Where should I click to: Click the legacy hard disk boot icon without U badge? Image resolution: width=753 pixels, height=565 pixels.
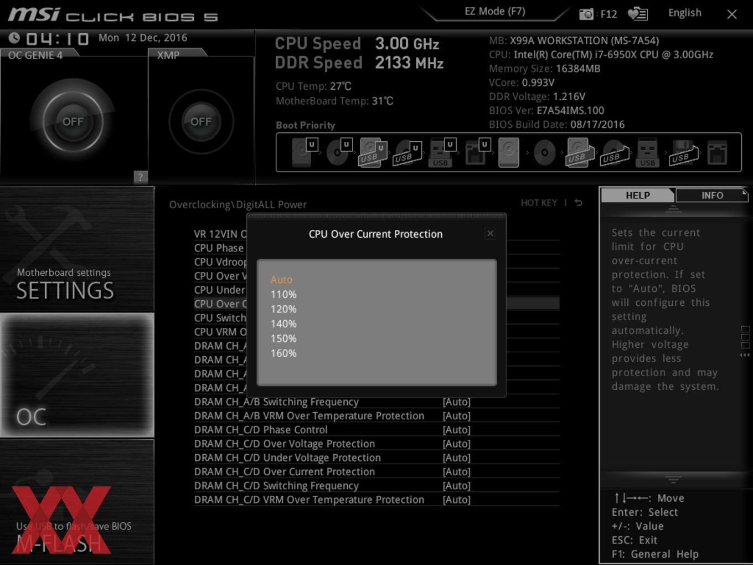click(508, 152)
